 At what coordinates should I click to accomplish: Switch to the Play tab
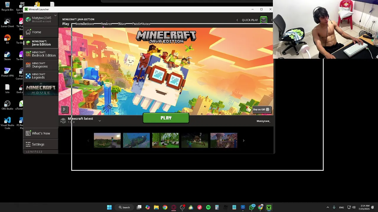[66, 24]
